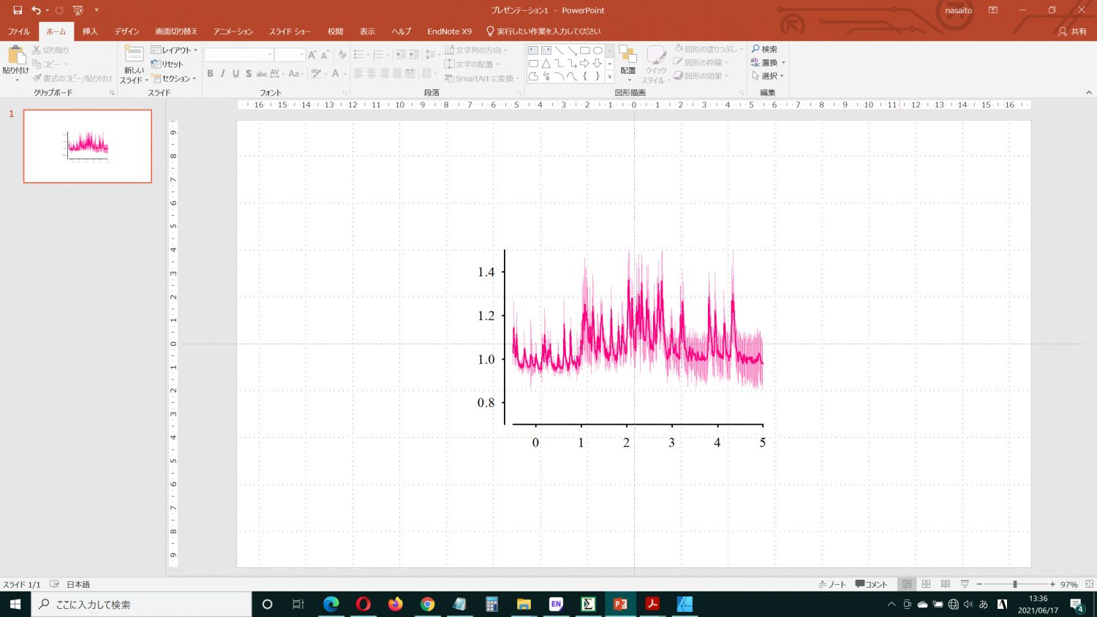Adjust the zoom level slider
The image size is (1097, 617).
coord(1014,584)
